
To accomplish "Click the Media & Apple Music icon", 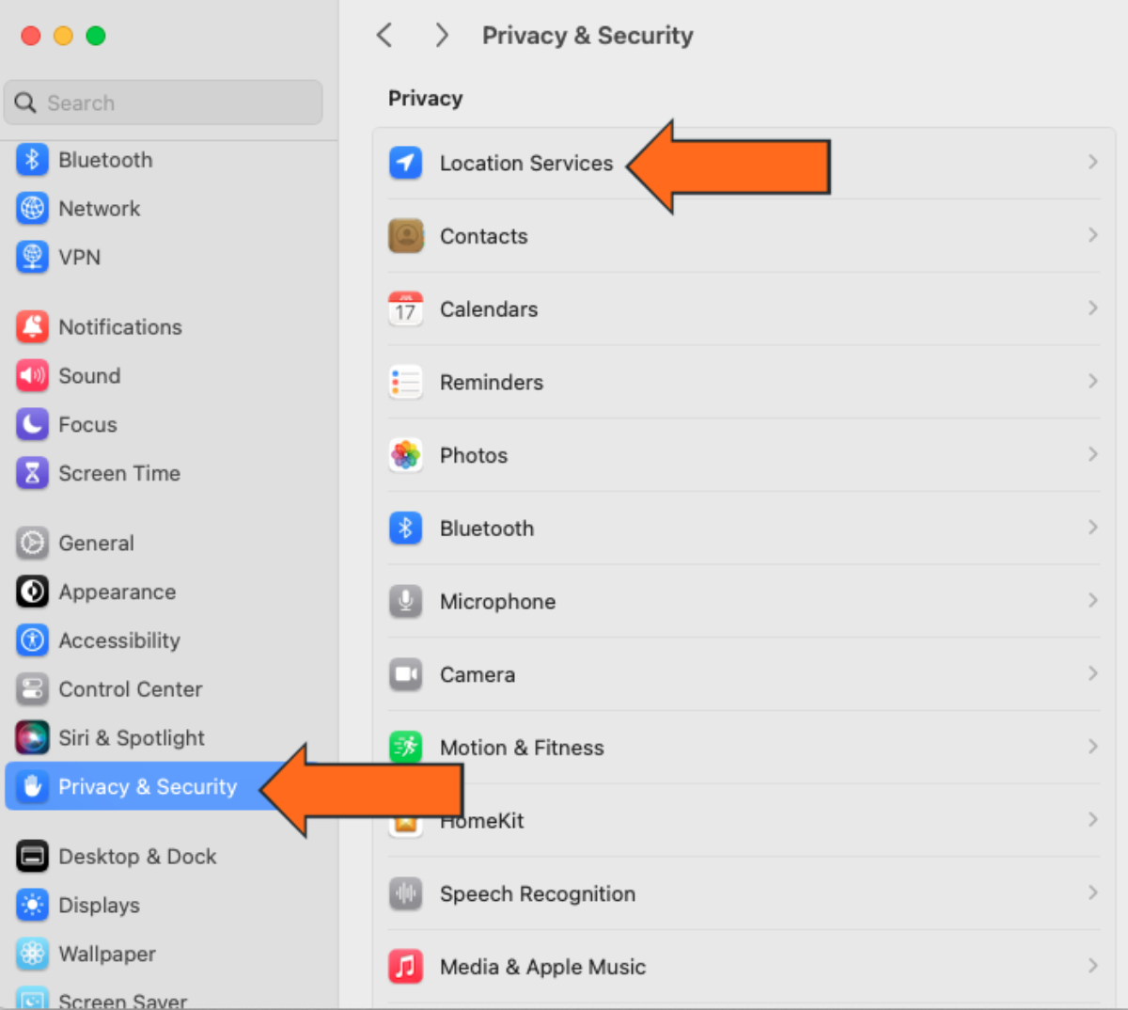I will [x=405, y=966].
